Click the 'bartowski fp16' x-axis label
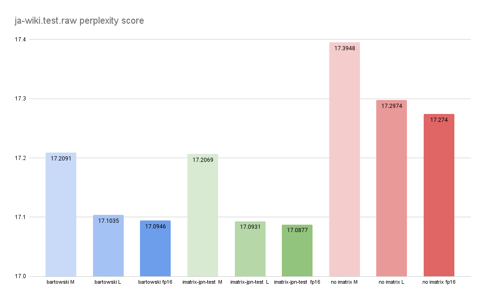The width and height of the screenshot is (486, 300). [x=155, y=282]
